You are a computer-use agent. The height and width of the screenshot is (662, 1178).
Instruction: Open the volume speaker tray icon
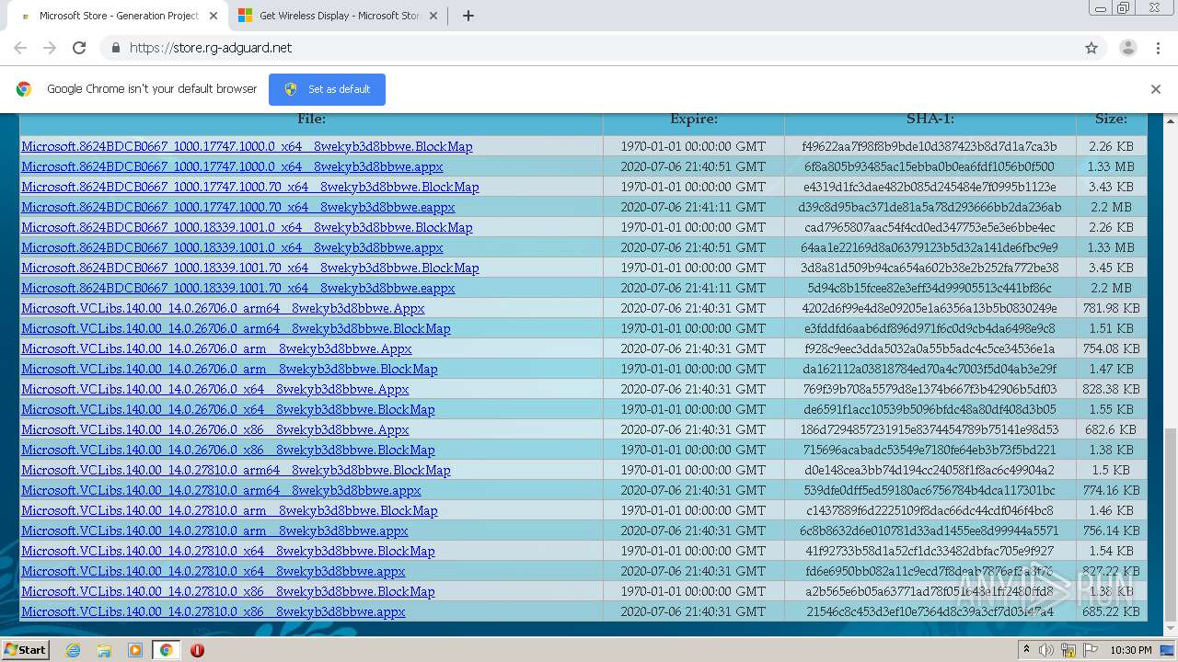[1045, 650]
